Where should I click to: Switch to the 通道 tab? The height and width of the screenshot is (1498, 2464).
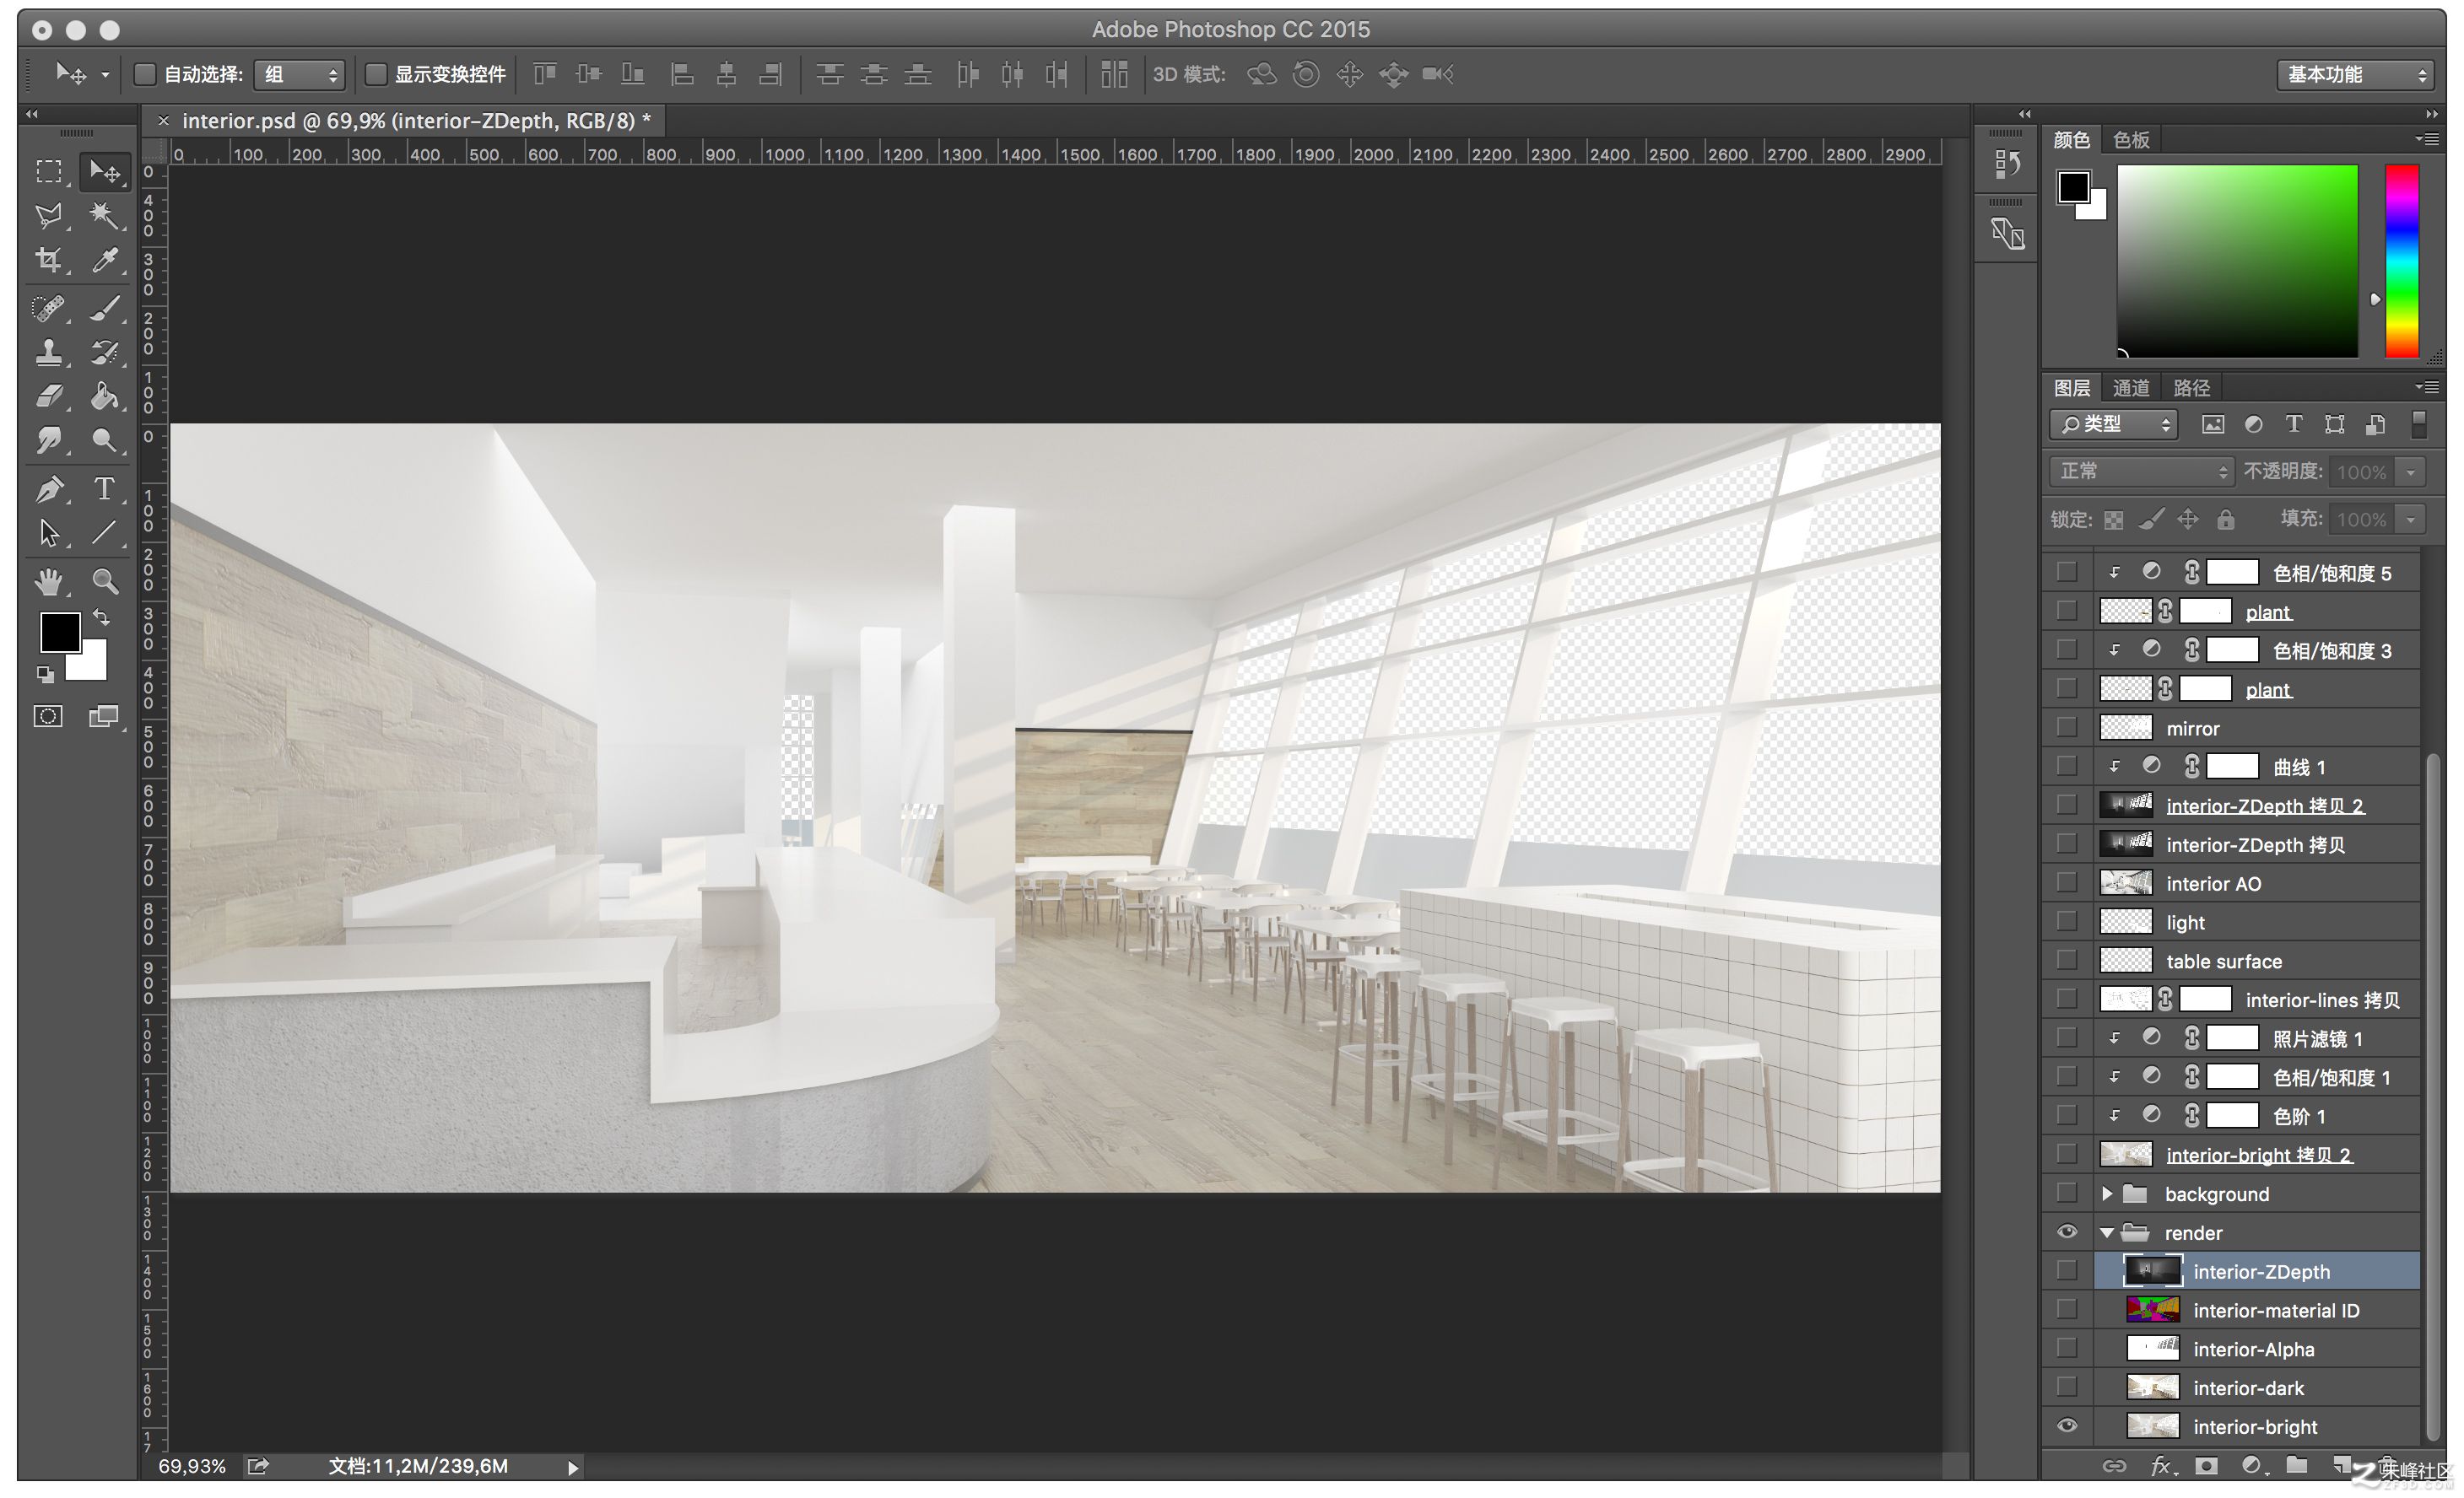click(2131, 388)
